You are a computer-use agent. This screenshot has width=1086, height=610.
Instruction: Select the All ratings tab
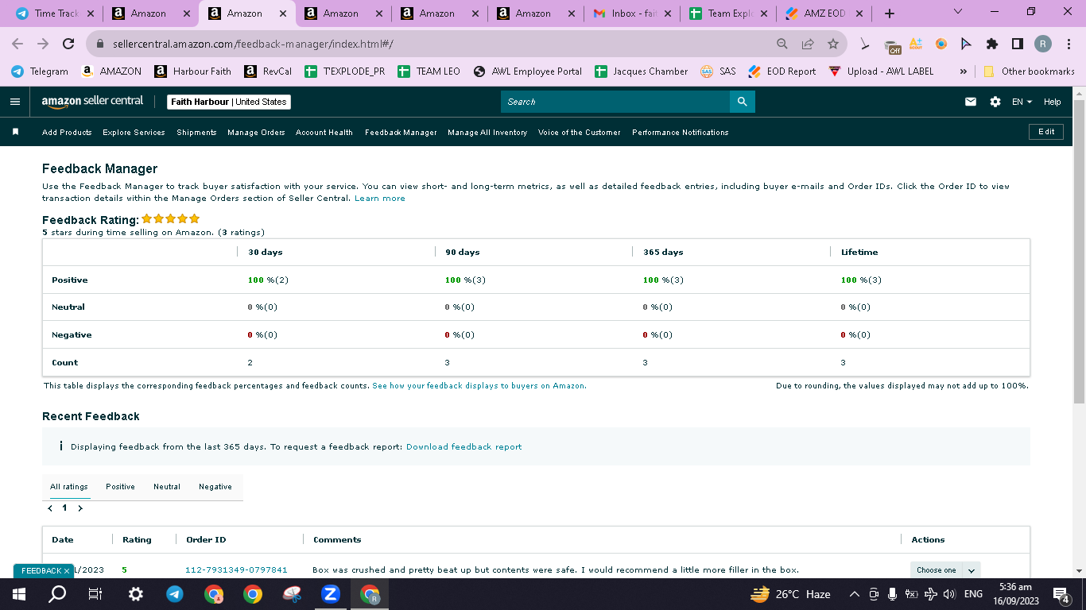click(69, 487)
